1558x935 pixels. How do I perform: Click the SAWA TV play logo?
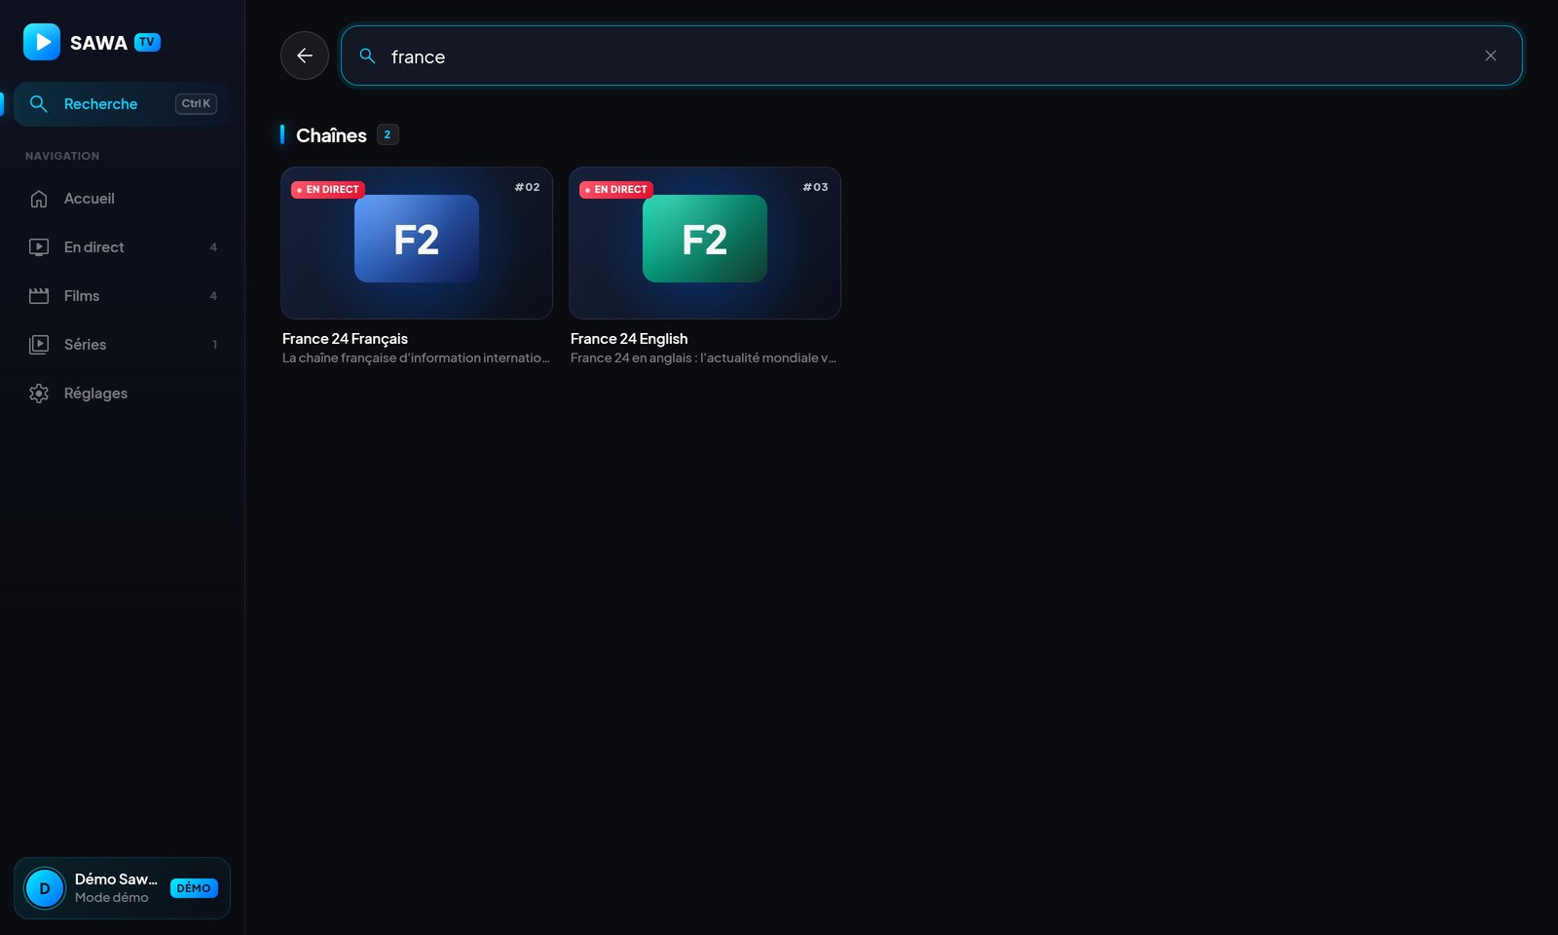pos(42,42)
